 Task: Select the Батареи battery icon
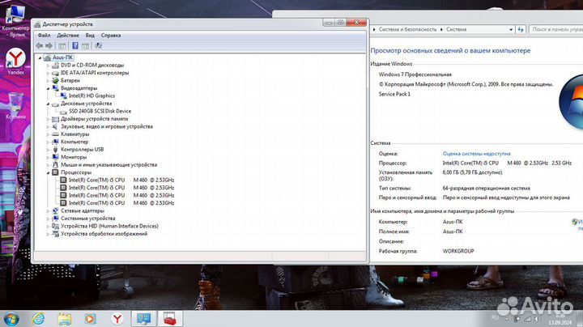(x=55, y=80)
